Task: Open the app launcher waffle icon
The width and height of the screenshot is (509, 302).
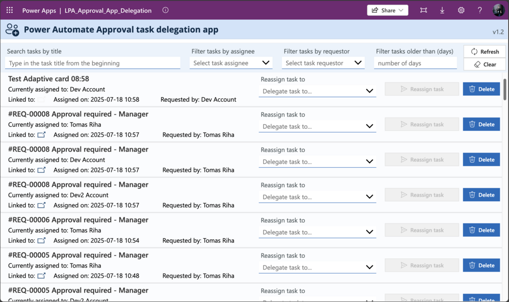Action: pyautogui.click(x=10, y=10)
